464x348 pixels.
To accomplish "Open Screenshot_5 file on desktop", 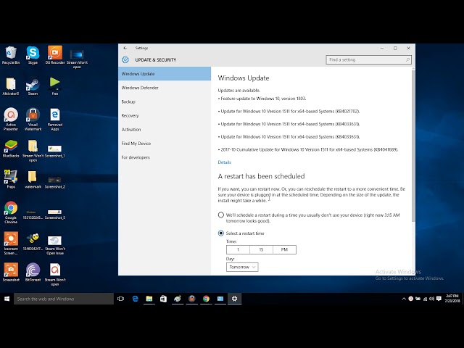I will click(55, 215).
